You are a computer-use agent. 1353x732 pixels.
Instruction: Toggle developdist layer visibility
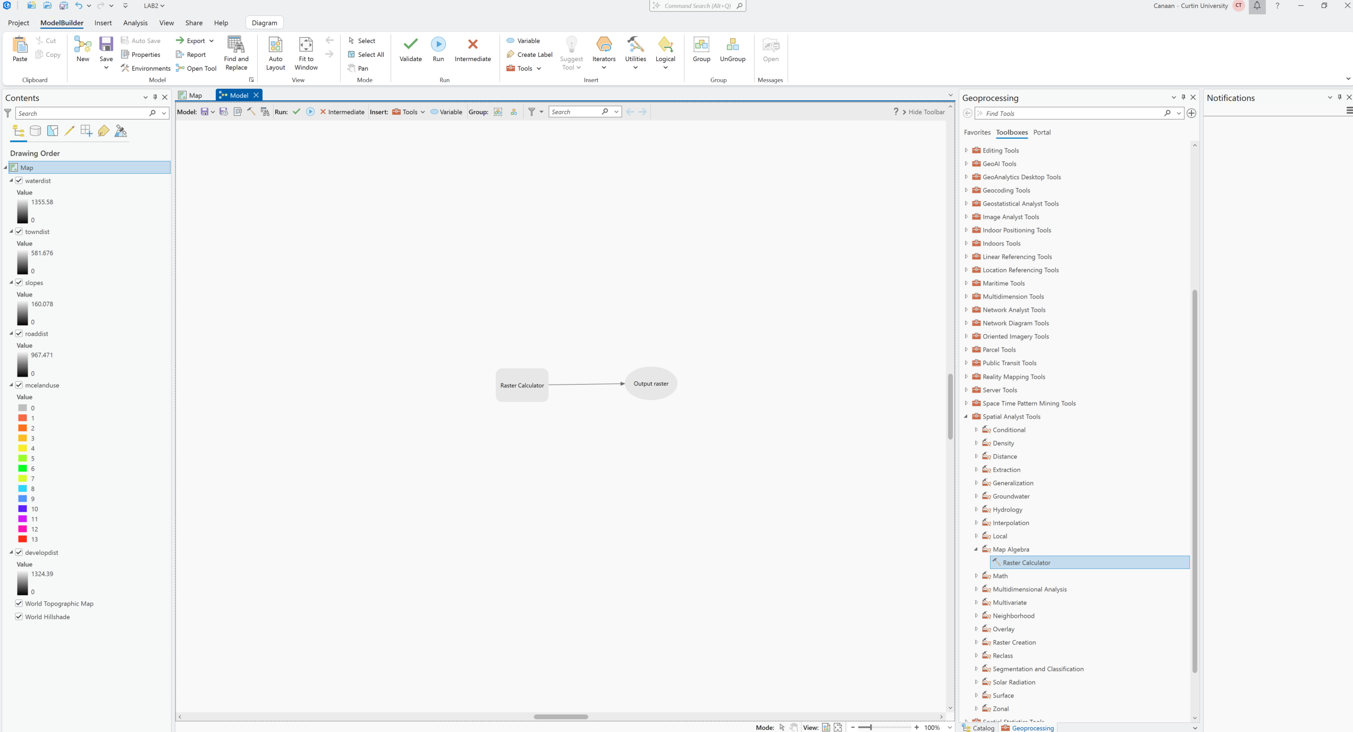[19, 552]
